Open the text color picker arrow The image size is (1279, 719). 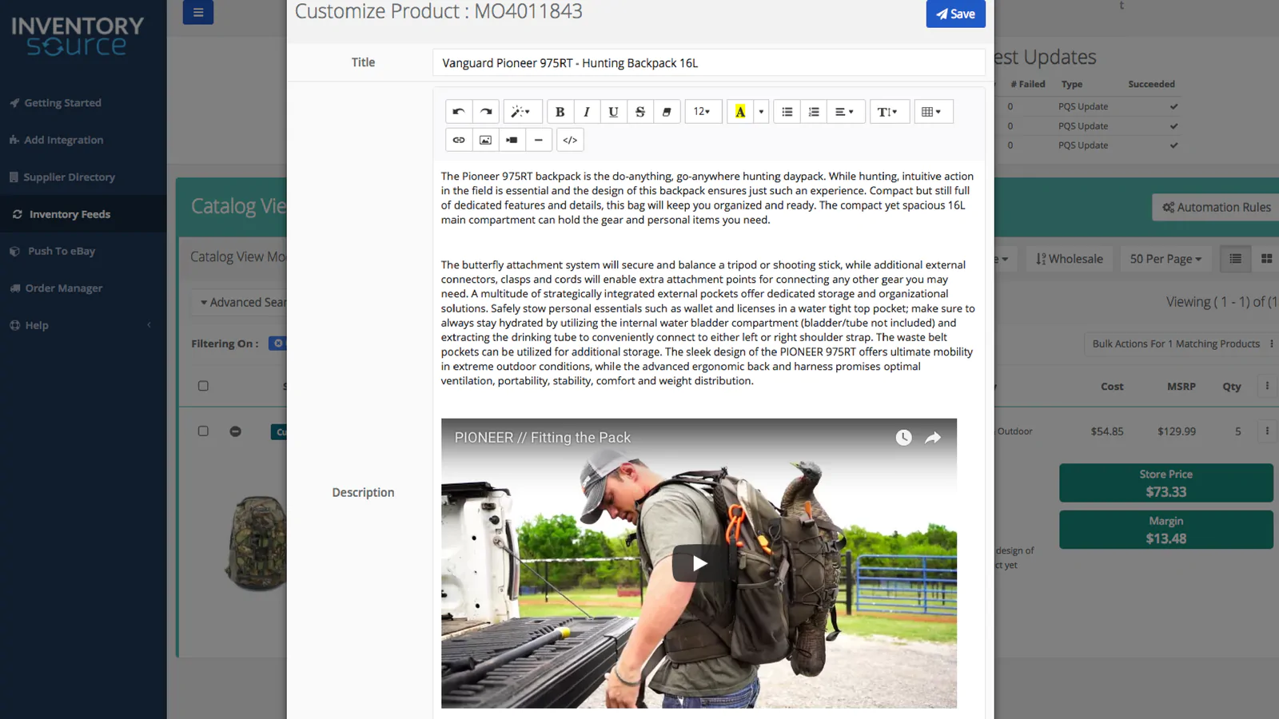761,112
